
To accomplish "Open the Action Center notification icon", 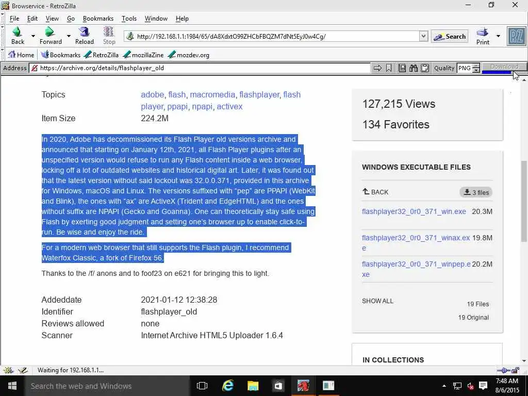I will click(483, 386).
